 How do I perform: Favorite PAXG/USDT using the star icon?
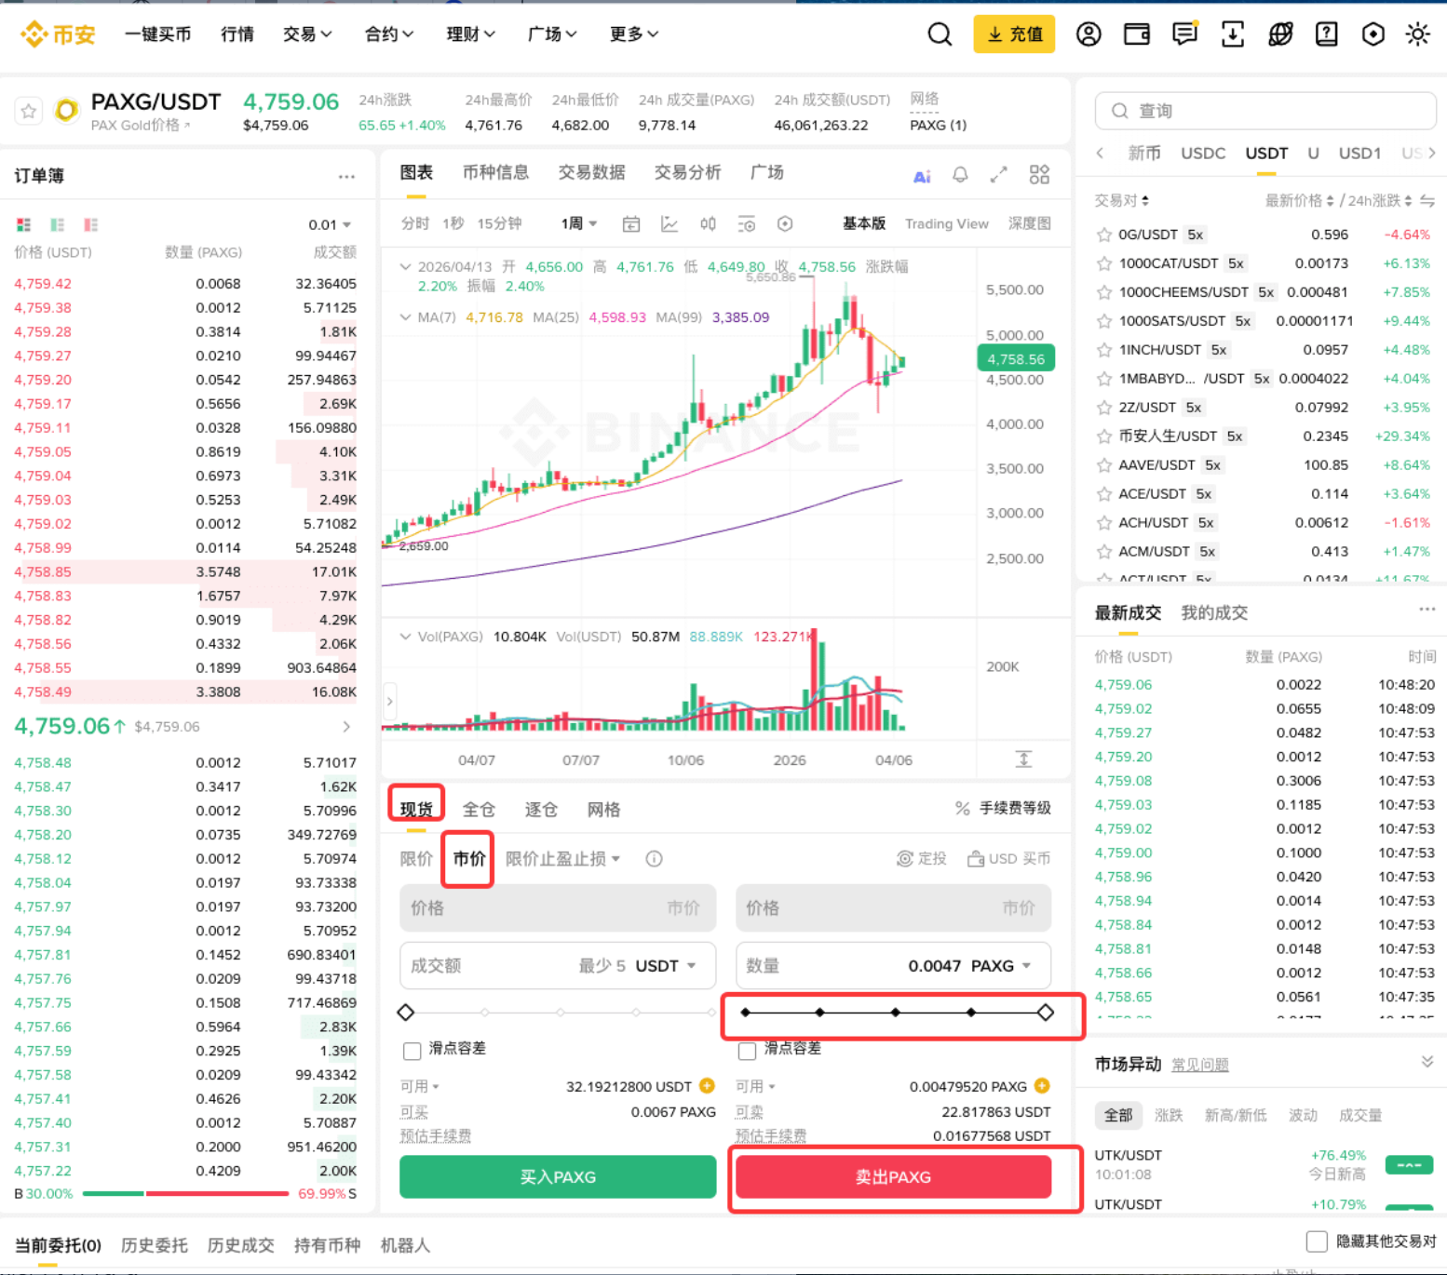[x=28, y=110]
